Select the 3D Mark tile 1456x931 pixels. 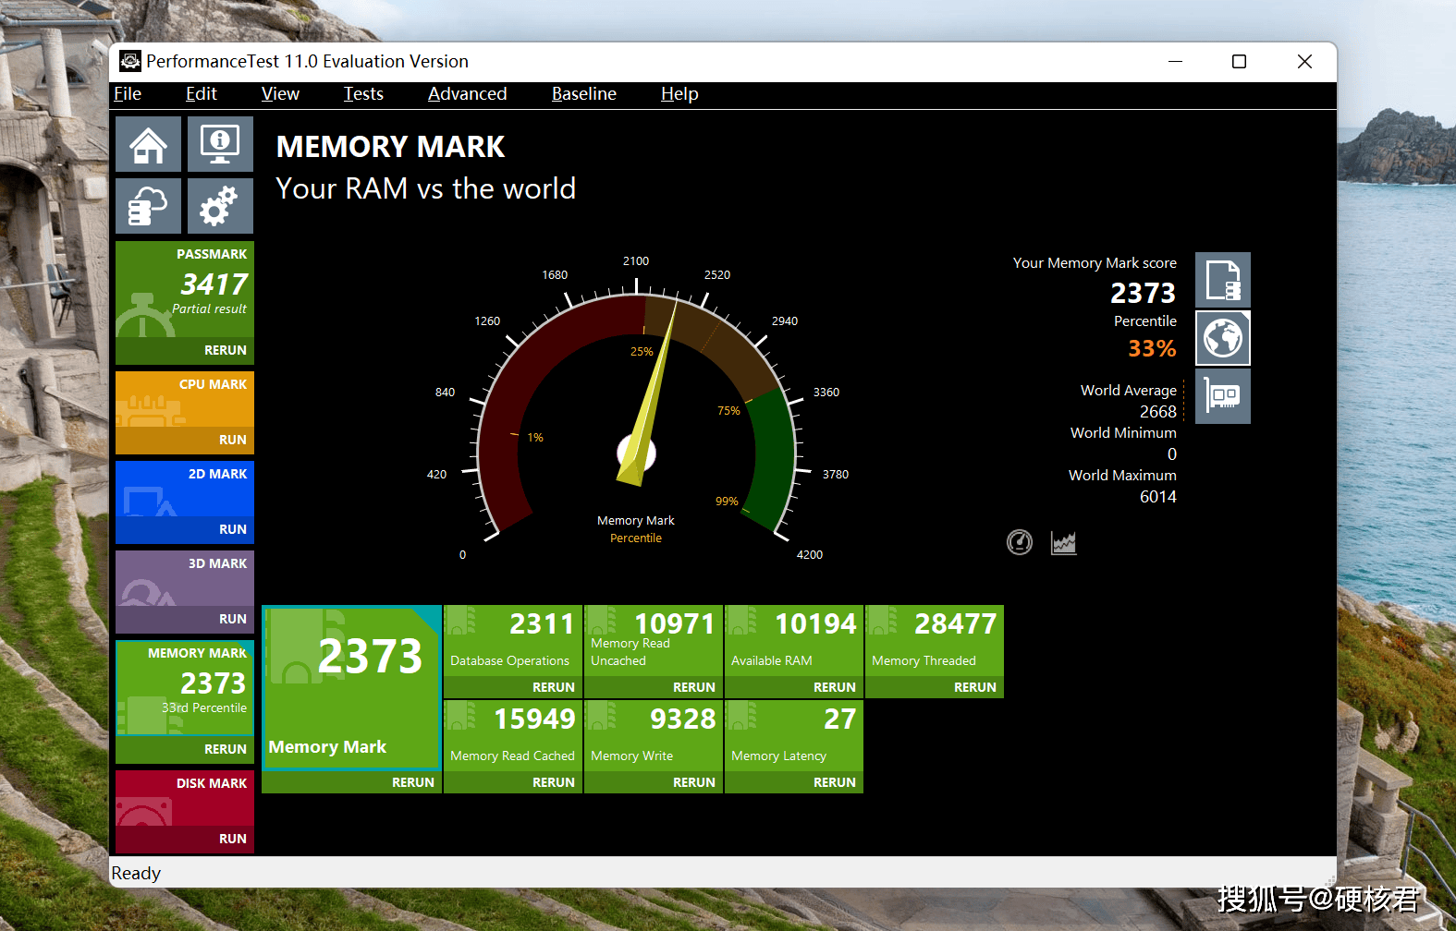pyautogui.click(x=185, y=578)
